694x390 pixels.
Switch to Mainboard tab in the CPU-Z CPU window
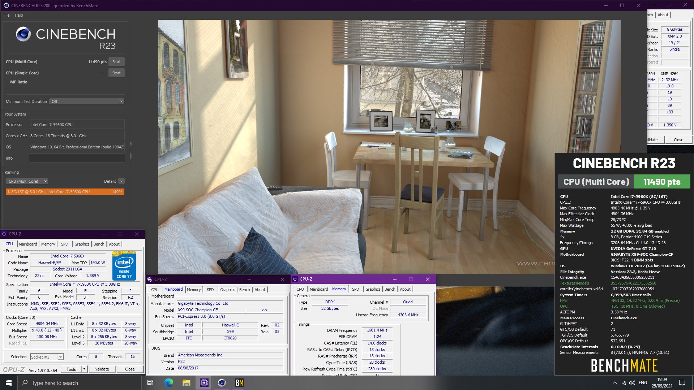[x=28, y=244]
